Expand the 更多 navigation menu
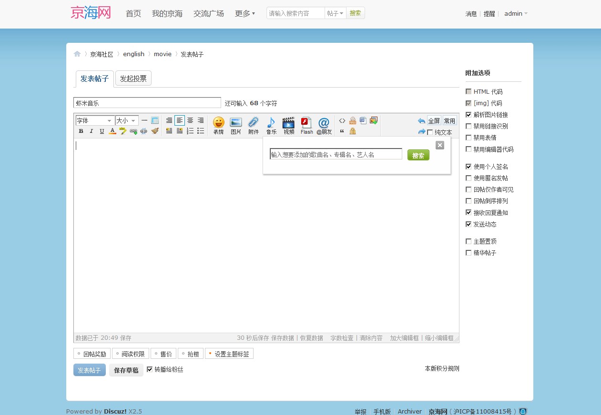601x415 pixels. coord(245,13)
